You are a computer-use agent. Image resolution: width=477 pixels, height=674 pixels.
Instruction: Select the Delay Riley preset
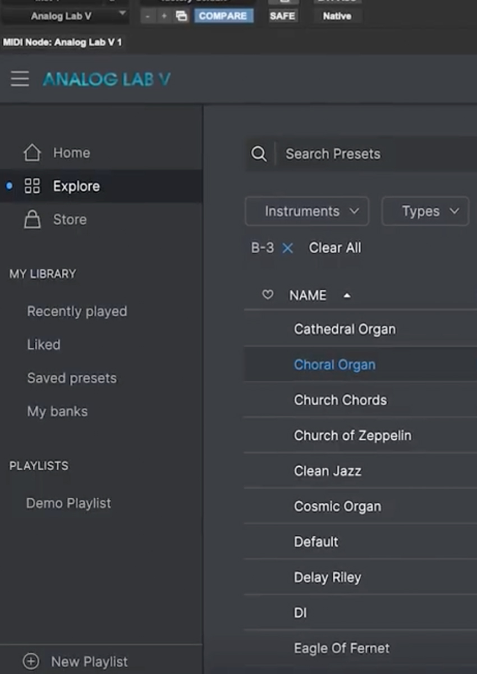[360, 577]
